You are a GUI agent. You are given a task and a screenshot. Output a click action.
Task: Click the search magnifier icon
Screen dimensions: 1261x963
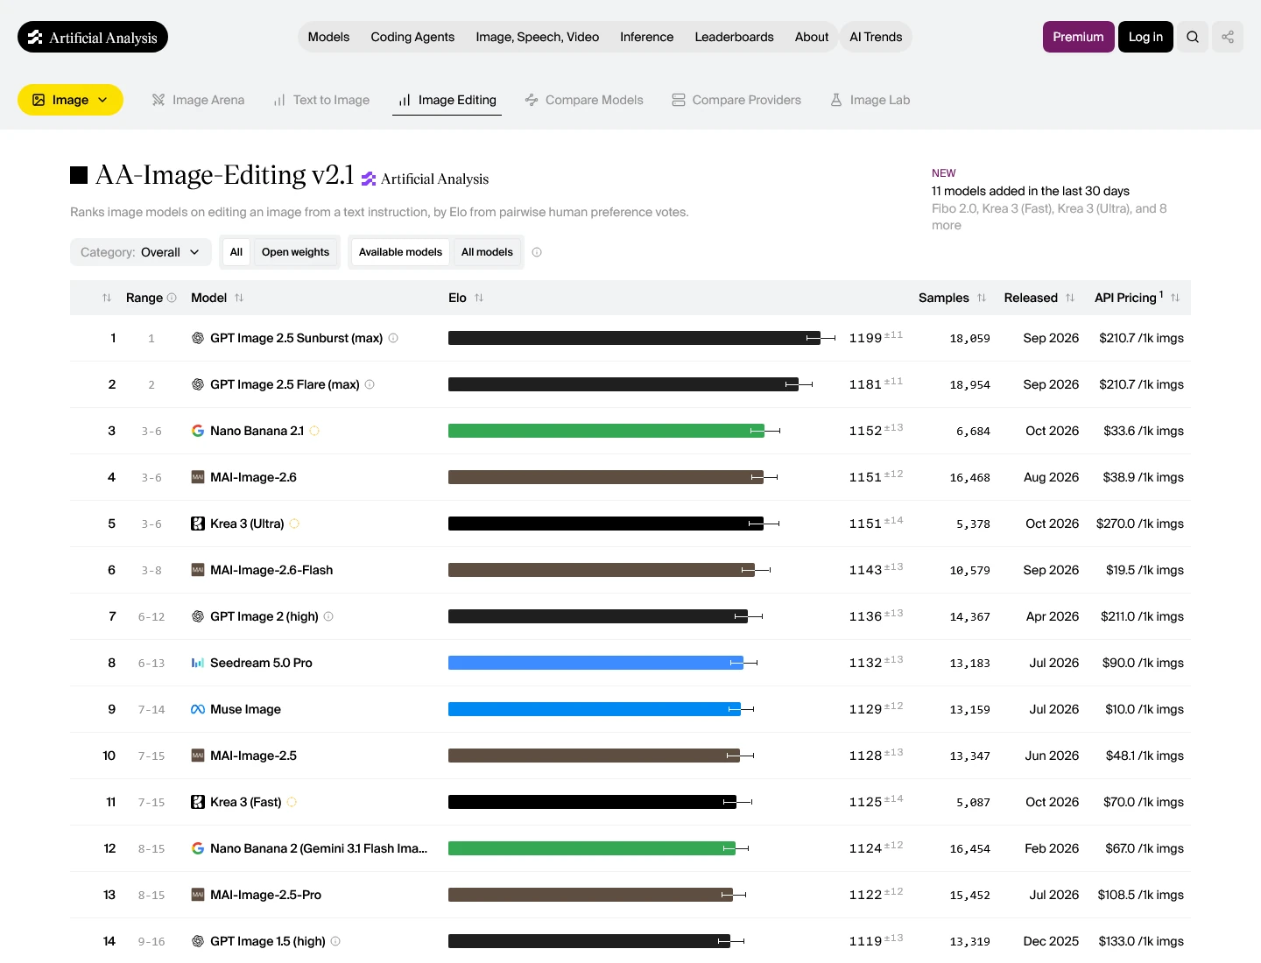[x=1193, y=37]
